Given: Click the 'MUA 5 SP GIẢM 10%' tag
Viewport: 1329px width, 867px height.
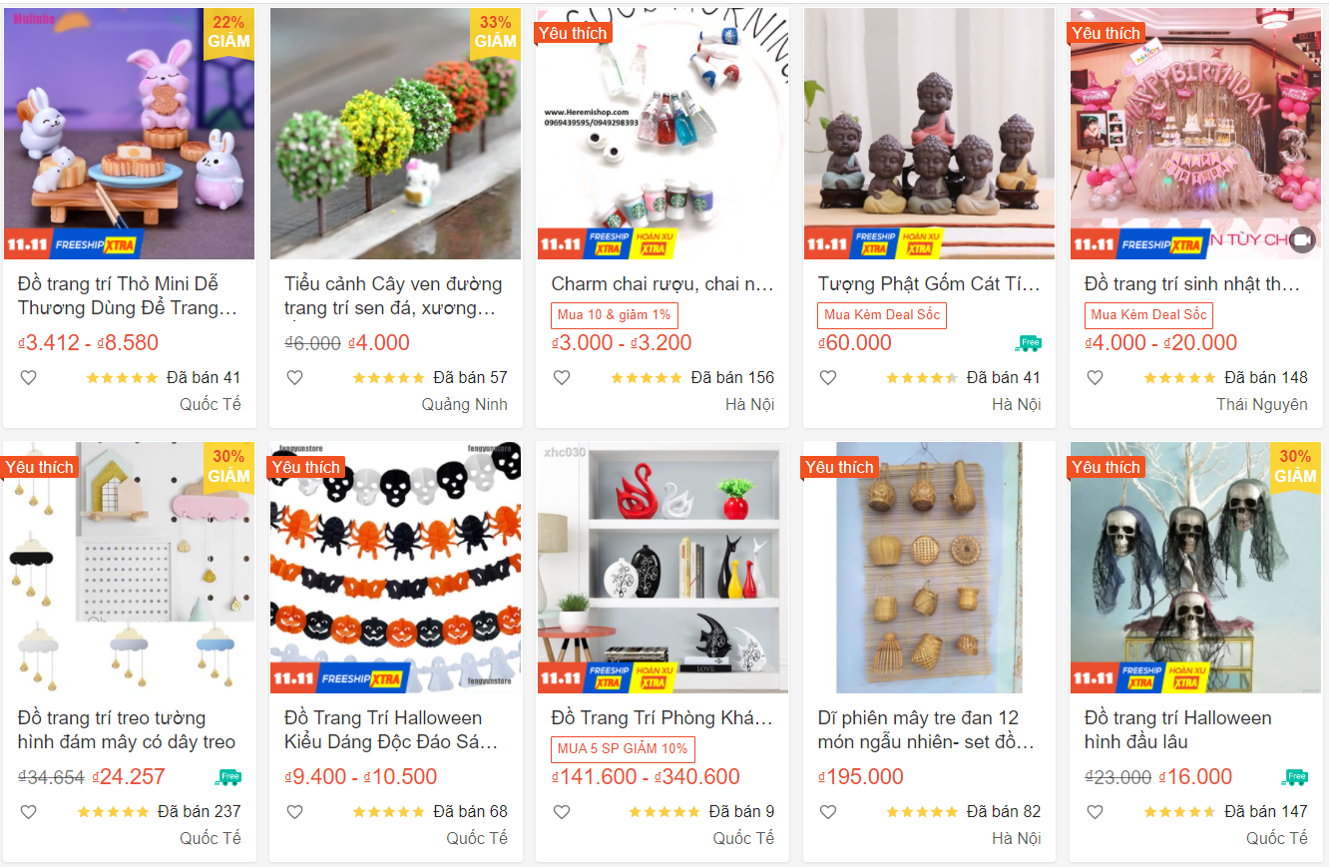Looking at the screenshot, I should coord(623,749).
